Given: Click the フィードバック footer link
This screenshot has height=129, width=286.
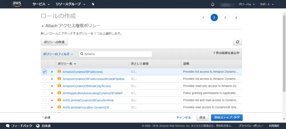Looking at the screenshot, I should [x=22, y=126].
